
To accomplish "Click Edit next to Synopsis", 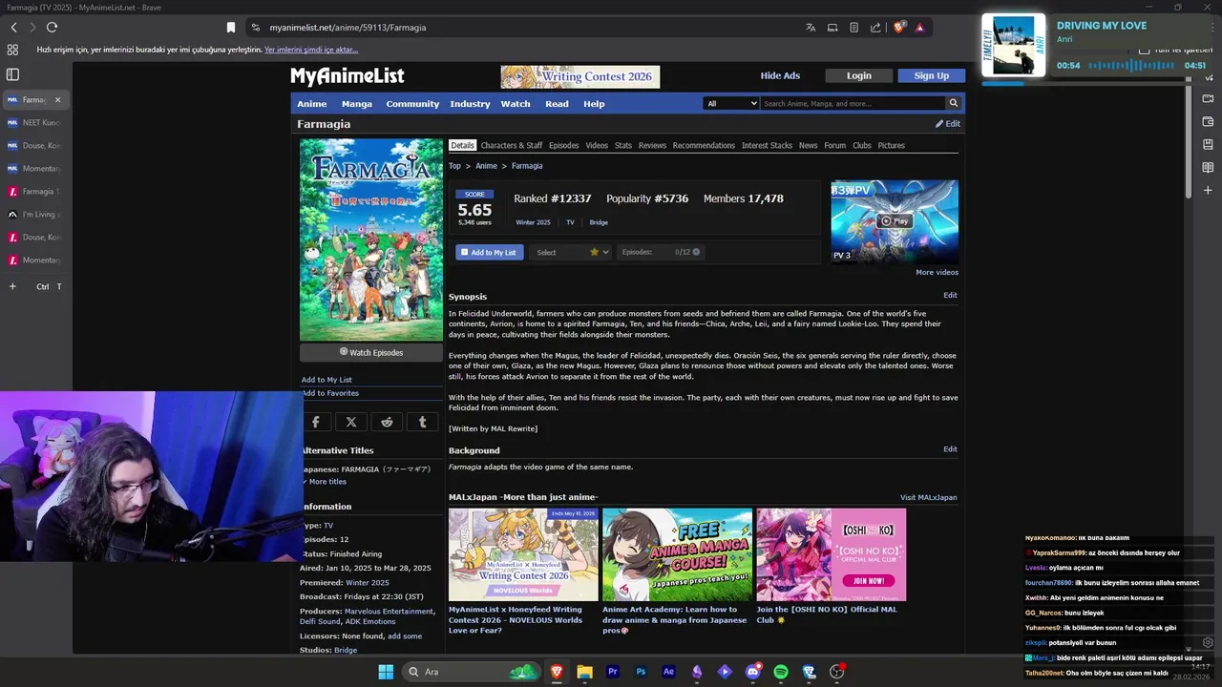I will (950, 295).
